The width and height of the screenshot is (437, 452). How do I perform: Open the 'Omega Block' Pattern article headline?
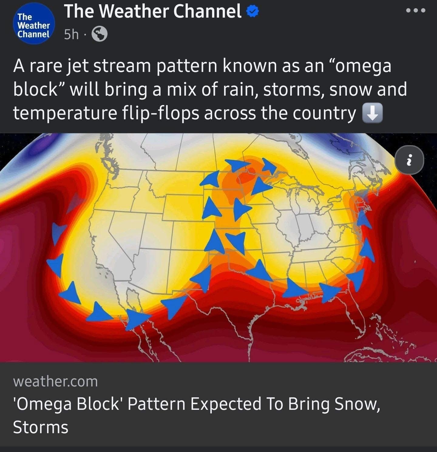[197, 415]
